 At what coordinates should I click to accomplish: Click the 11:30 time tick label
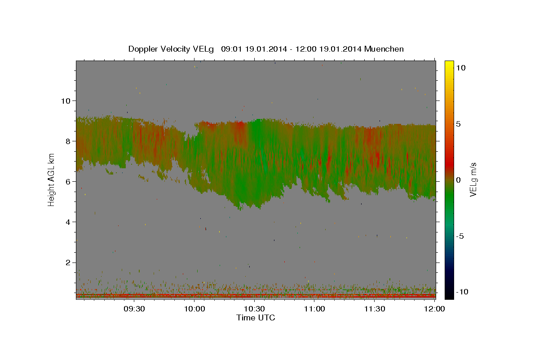click(375, 309)
